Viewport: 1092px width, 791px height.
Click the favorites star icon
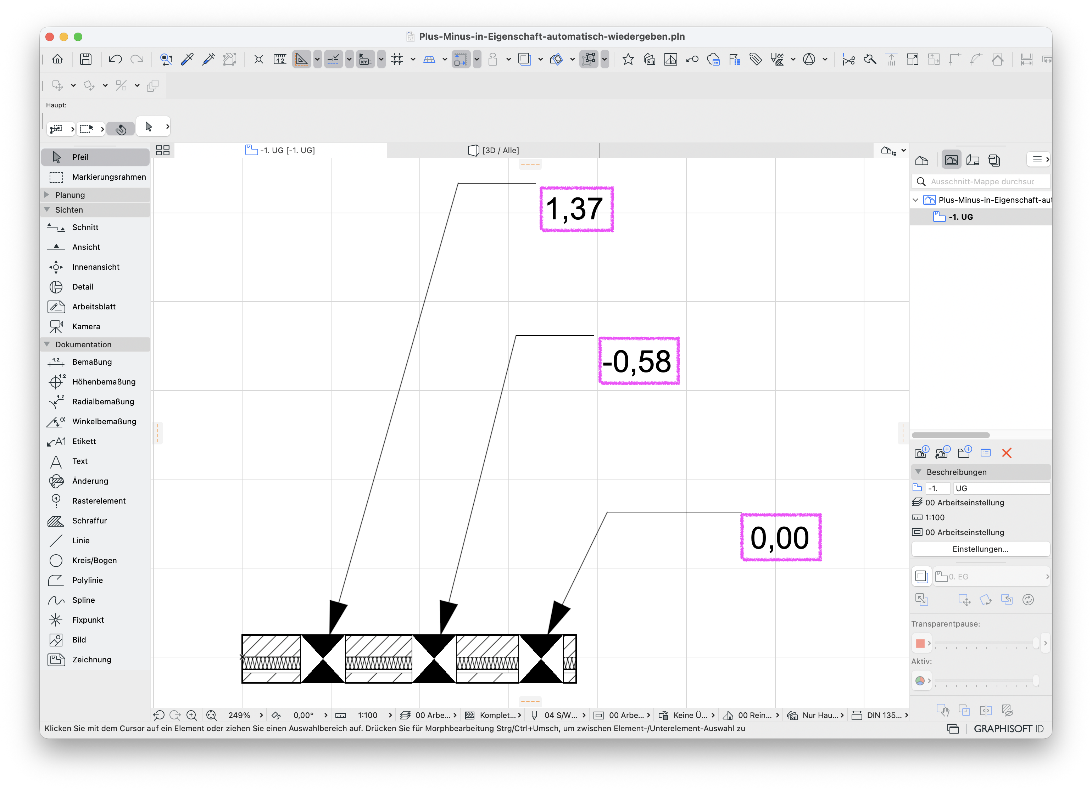pos(628,59)
